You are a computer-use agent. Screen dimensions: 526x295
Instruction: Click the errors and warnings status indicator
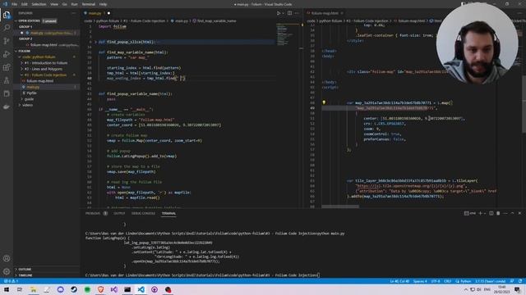[x=12, y=281]
